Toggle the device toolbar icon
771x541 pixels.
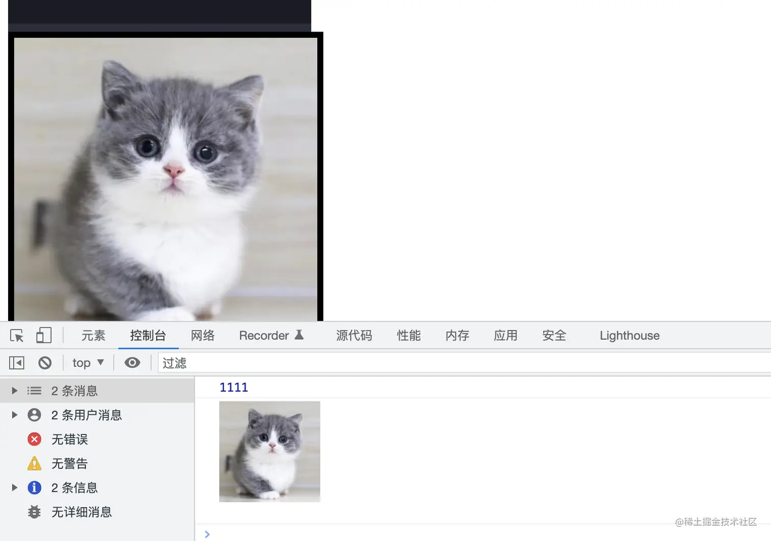(44, 335)
